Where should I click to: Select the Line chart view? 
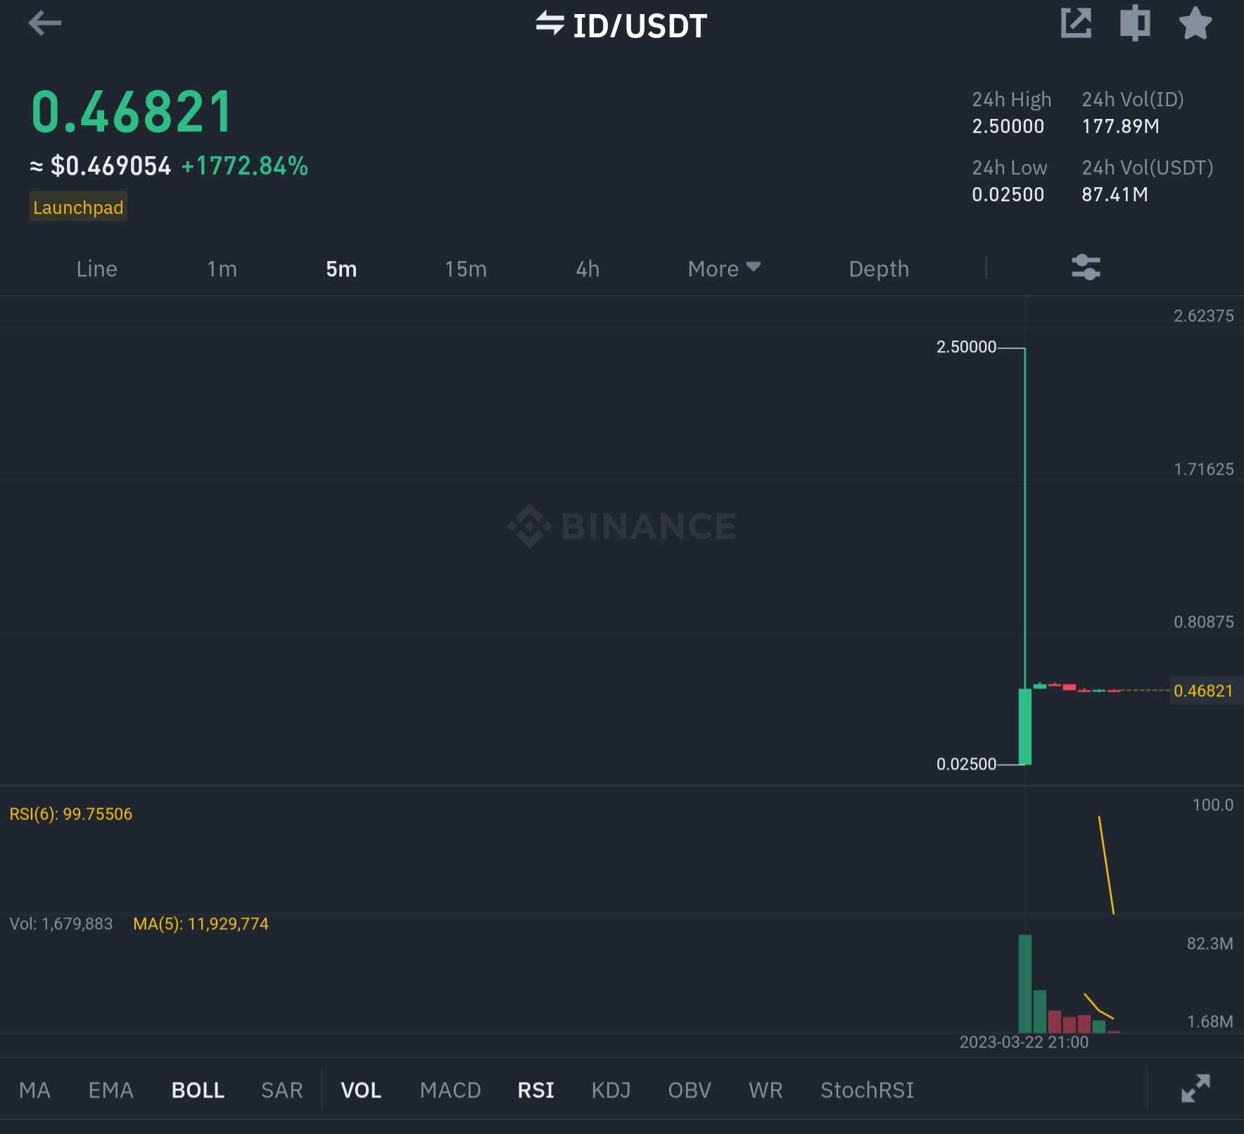tap(96, 269)
